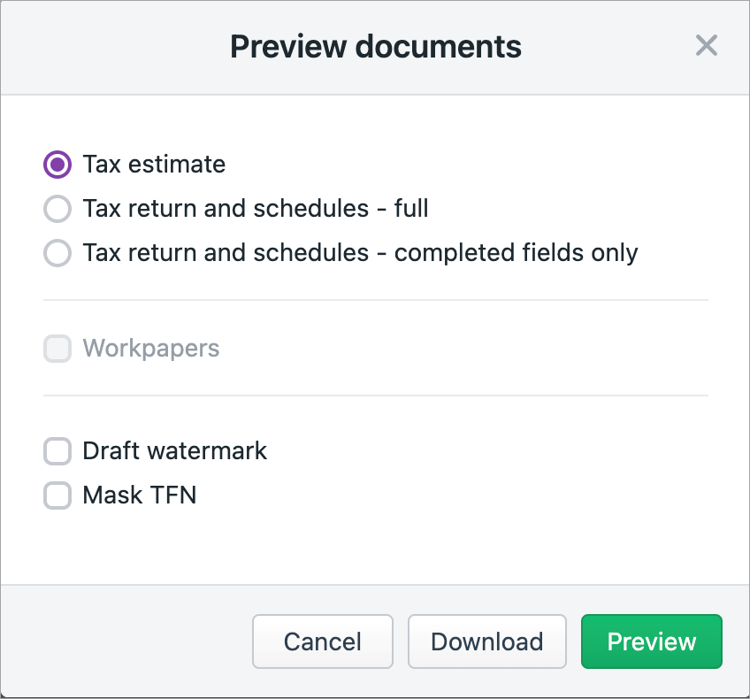The width and height of the screenshot is (750, 699).
Task: Click the Preview documents title text
Action: pyautogui.click(x=375, y=46)
